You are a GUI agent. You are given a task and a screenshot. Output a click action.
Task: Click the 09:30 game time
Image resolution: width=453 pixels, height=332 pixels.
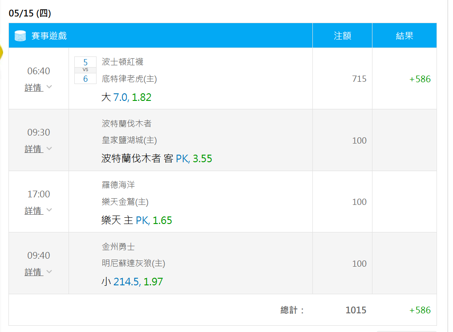pyautogui.click(x=39, y=132)
